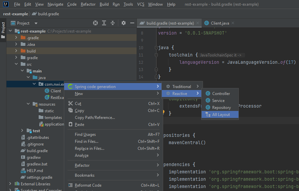Click the IntelliJ IDEA logo icon
This screenshot has height=191, width=299.
[x=6, y=4]
